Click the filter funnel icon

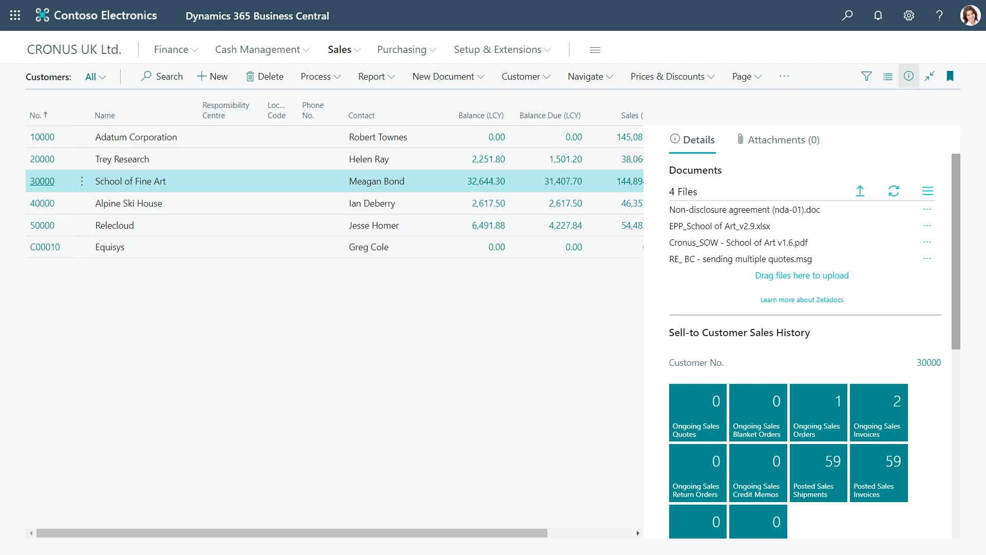tap(866, 77)
